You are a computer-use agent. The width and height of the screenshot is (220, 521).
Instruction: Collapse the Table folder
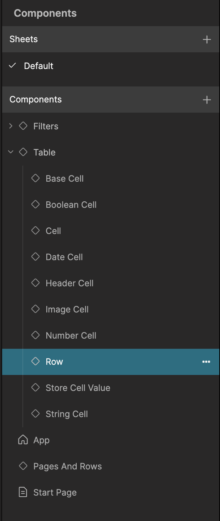pos(11,152)
